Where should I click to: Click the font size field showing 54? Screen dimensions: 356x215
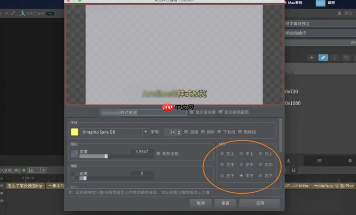coord(171,132)
